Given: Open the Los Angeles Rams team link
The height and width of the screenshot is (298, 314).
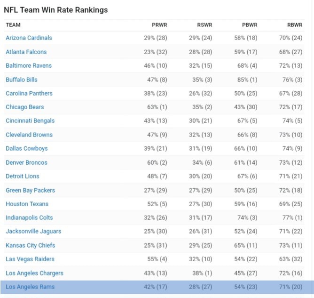Looking at the screenshot, I should tap(30, 287).
